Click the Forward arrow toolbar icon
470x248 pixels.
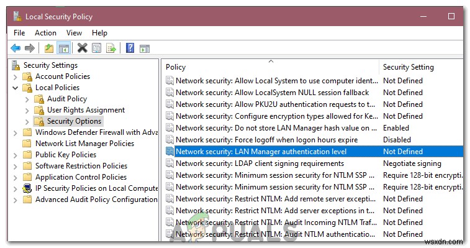(x=29, y=48)
